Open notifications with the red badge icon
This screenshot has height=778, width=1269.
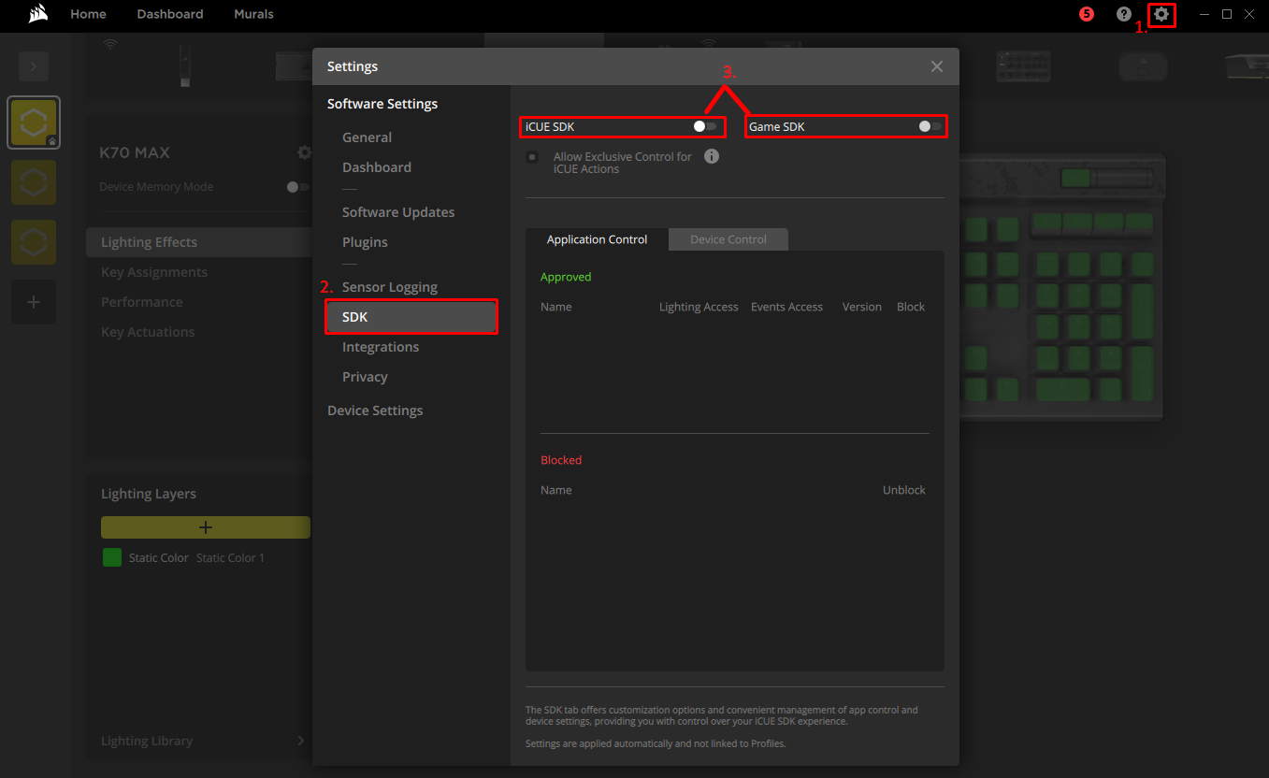click(1086, 14)
